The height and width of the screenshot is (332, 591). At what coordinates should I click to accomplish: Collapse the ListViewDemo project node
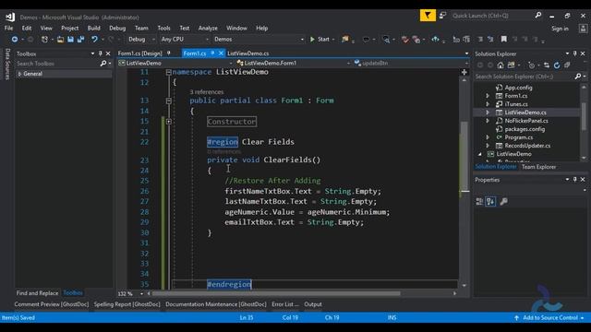pos(480,154)
